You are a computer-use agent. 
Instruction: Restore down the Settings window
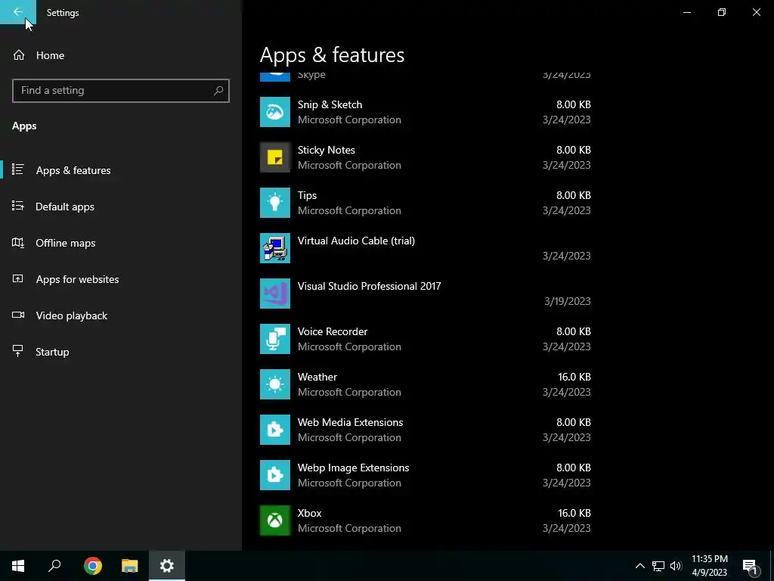tap(722, 12)
